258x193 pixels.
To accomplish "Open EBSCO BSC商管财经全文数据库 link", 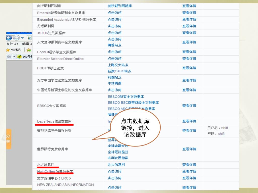I will [x=133, y=103].
